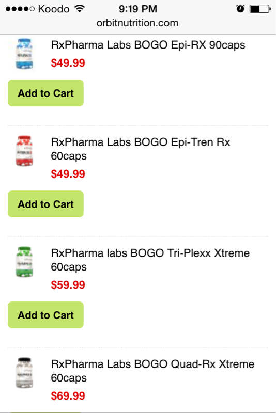The height and width of the screenshot is (413, 276).
Task: Tap the Wi-Fi signal icon
Action: (80, 9)
